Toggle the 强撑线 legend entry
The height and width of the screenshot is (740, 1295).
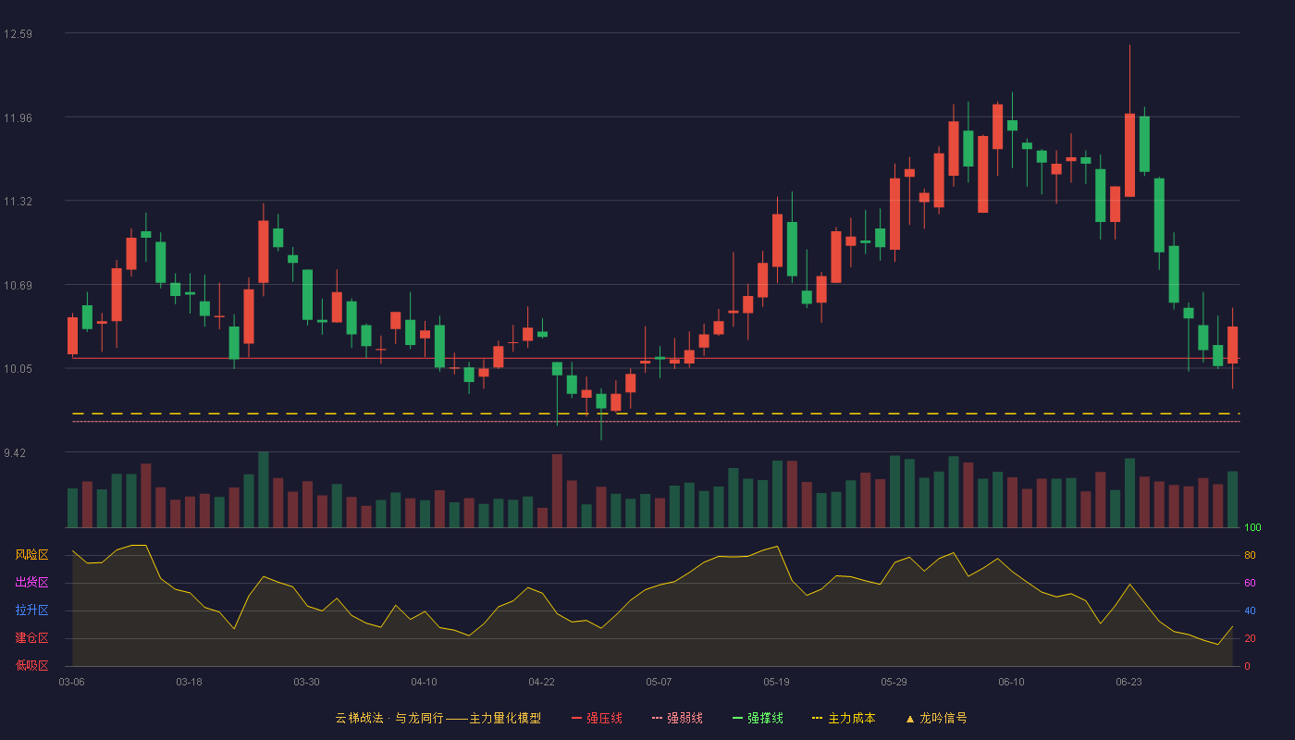coord(758,718)
